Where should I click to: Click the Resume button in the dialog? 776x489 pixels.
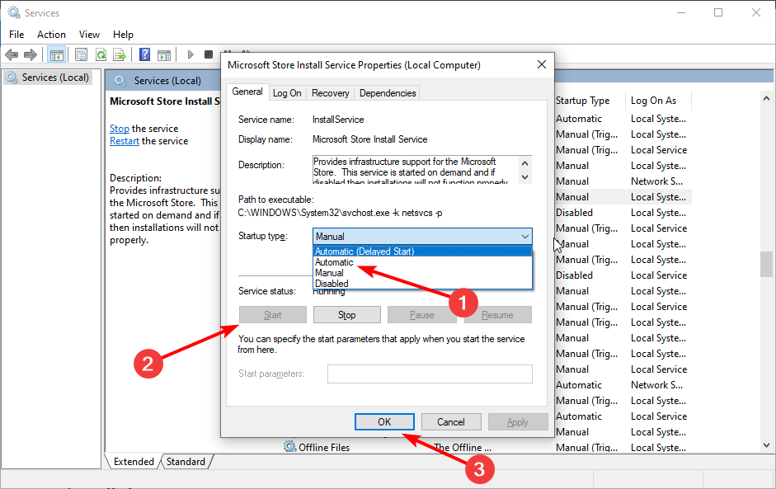click(497, 315)
